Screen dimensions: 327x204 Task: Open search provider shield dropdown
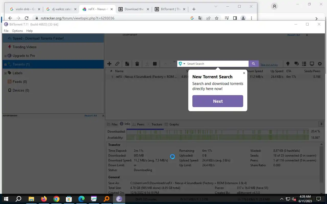[182, 64]
